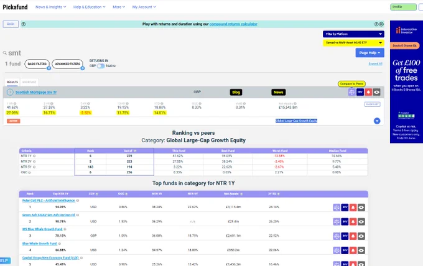Switch to the Results tab
The width and height of the screenshot is (423, 266).
click(12, 82)
